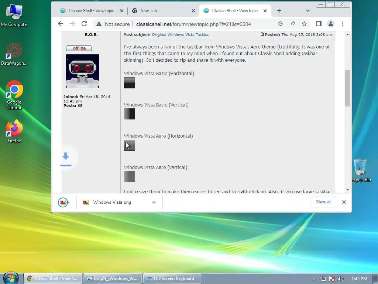Screen dimensions: 378x284
Task: Click the forward navigation arrow
Action: tap(72, 24)
